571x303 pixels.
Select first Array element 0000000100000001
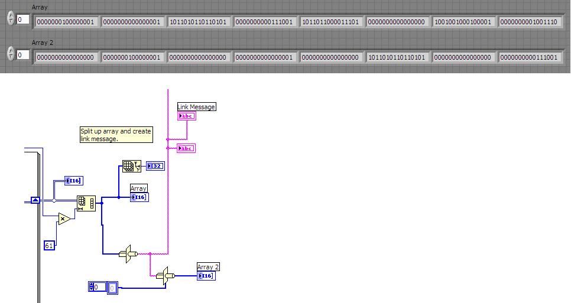click(66, 22)
